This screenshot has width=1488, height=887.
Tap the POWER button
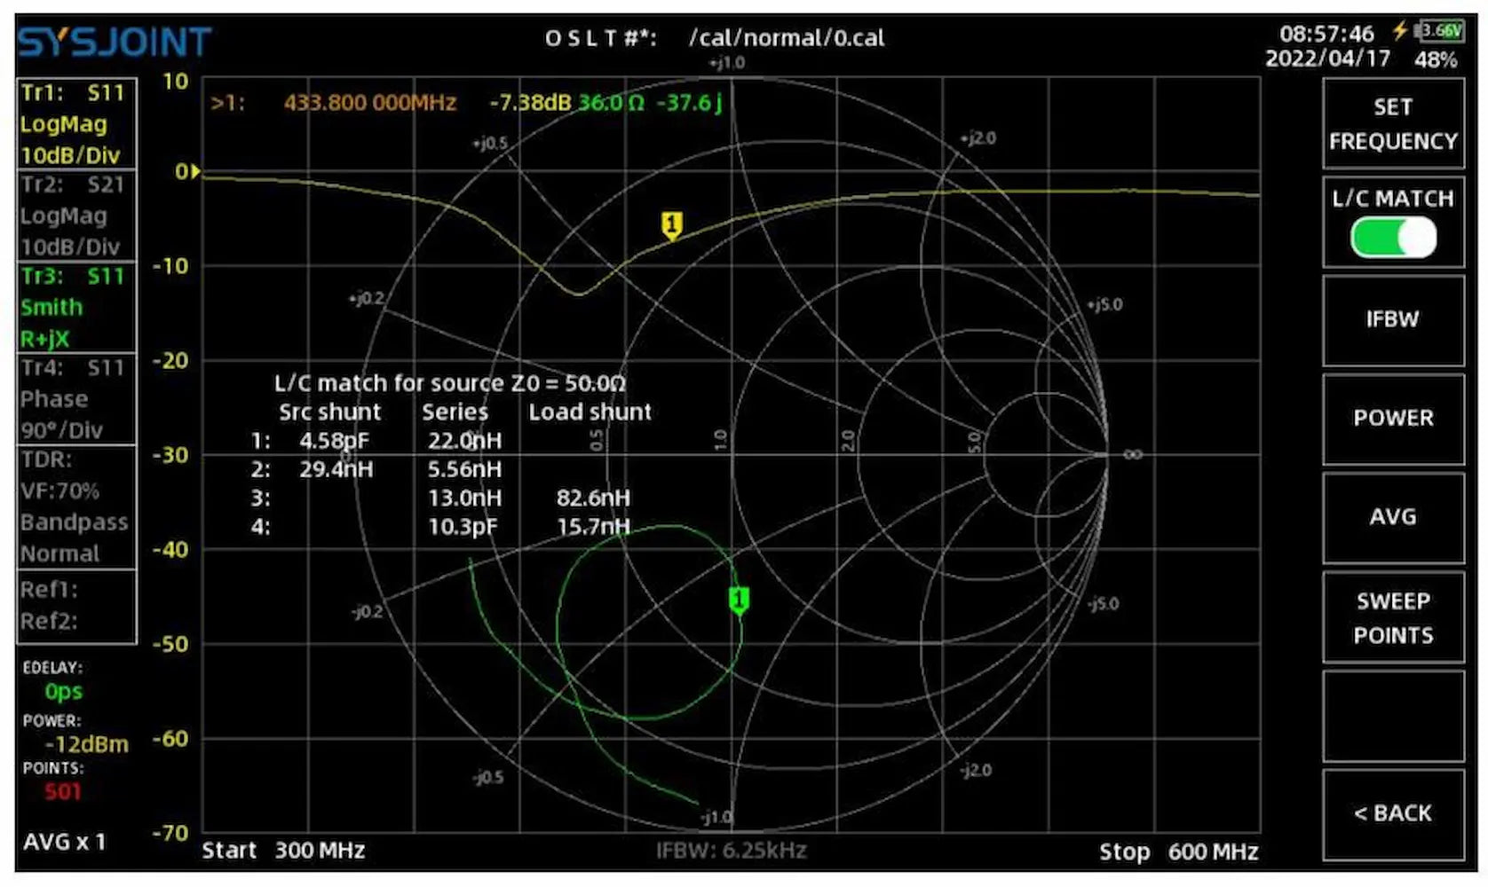point(1392,419)
